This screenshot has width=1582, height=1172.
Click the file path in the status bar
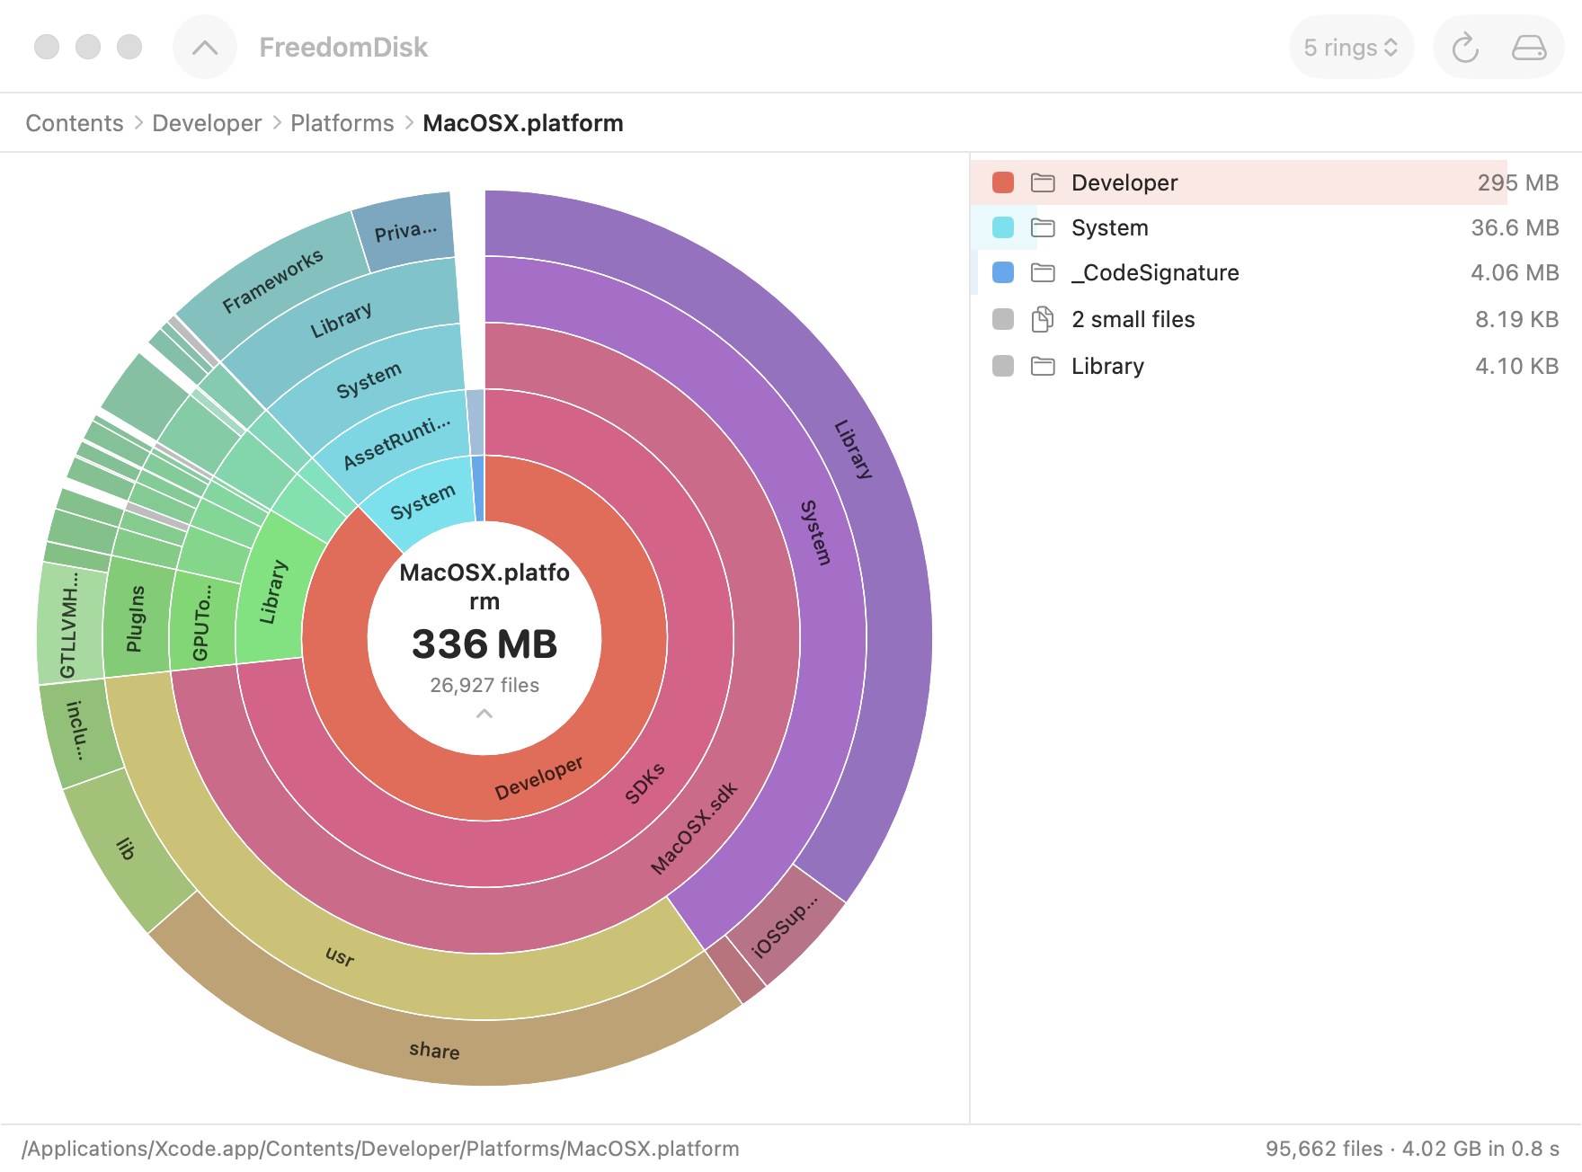(380, 1149)
